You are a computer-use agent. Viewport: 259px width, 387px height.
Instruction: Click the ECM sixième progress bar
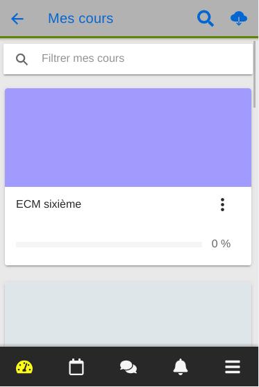109,245
